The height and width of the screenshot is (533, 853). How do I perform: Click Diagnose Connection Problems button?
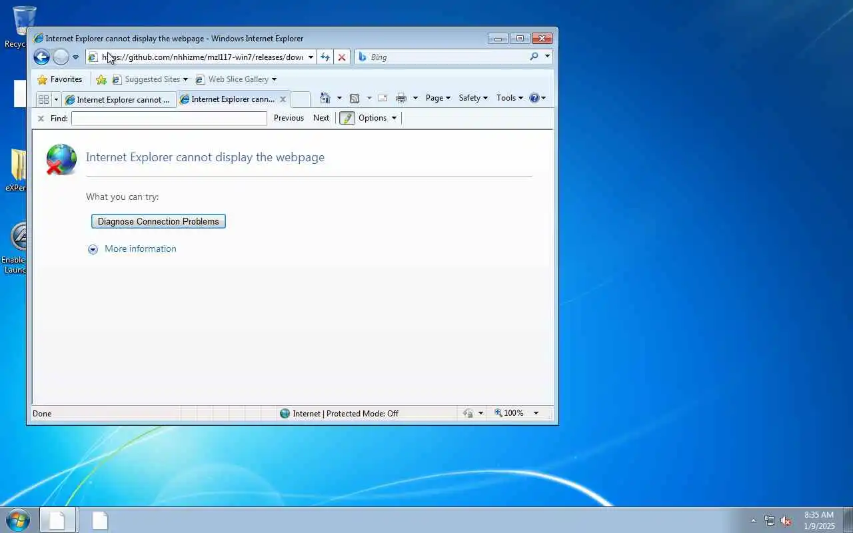159,221
